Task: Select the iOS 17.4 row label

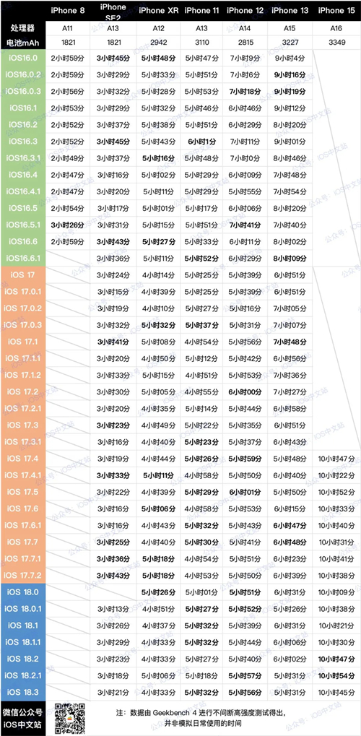Action: [x=24, y=459]
